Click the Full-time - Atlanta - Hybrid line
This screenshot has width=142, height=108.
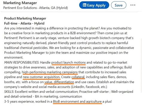click(24, 23)
